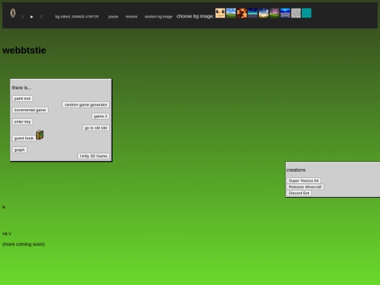Choose the purple sky meadow background image
Viewport: 380px width, 285px height.
pos(274,13)
